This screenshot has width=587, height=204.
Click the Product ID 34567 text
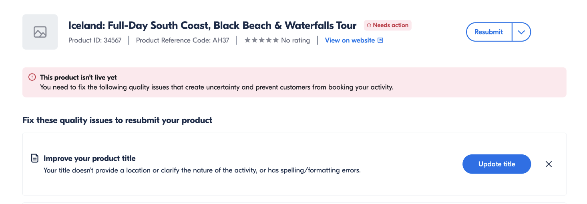pyautogui.click(x=95, y=40)
